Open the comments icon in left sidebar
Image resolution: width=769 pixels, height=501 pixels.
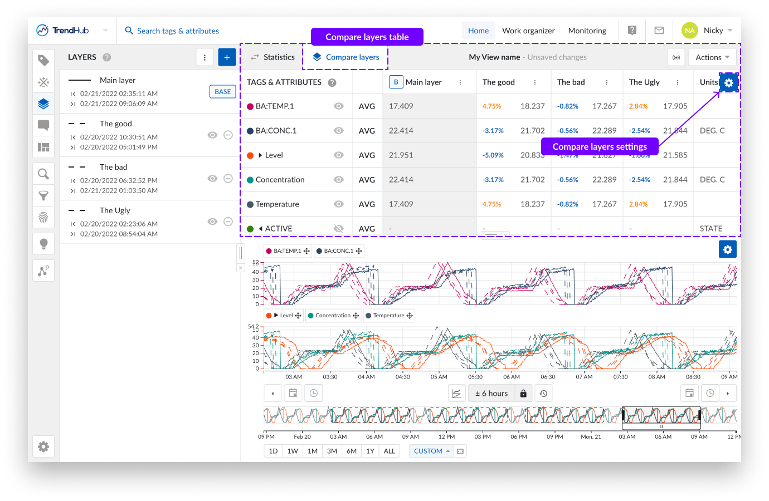[x=43, y=125]
